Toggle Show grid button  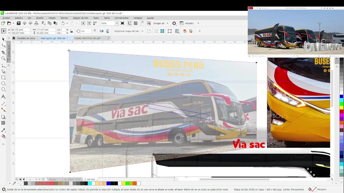pos(136,23)
